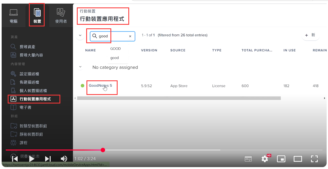
Task: Skip to the next video
Action: [x=48, y=159]
